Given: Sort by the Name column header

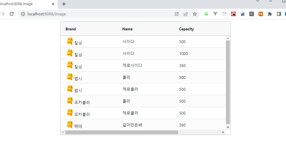Looking at the screenshot, I should [x=128, y=29].
